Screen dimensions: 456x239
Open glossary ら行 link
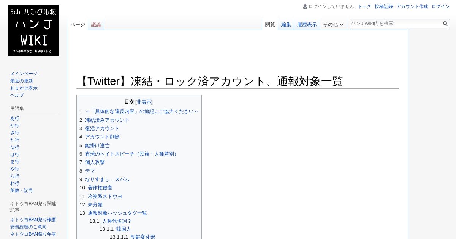(15, 176)
